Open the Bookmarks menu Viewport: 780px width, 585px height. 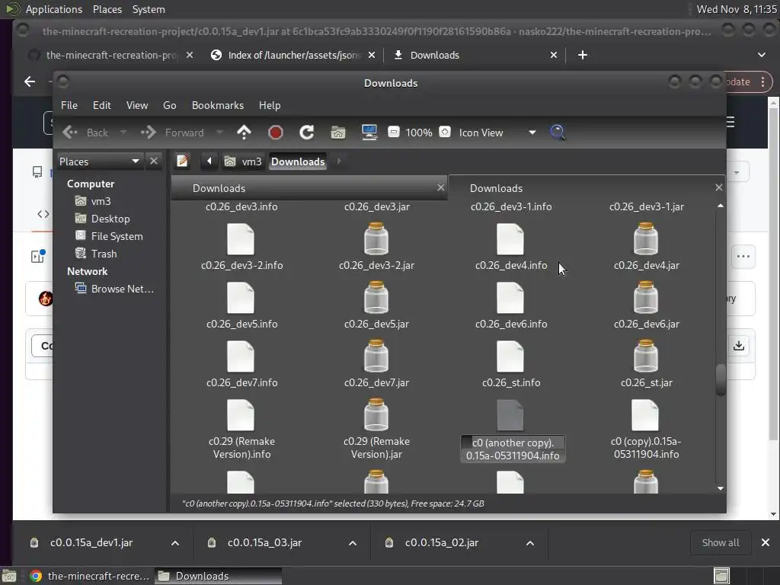click(218, 105)
